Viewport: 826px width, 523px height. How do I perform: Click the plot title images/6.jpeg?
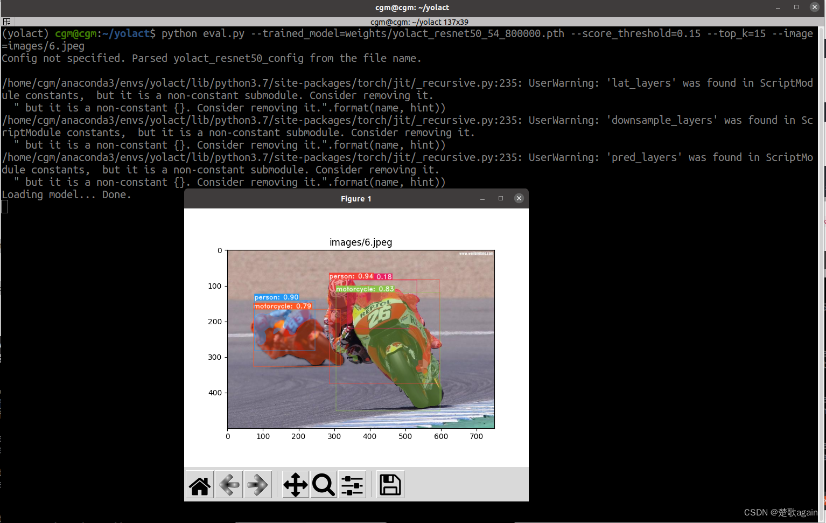coord(361,242)
